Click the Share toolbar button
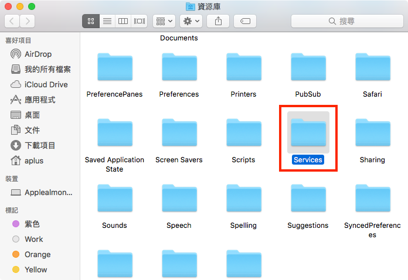 click(218, 21)
